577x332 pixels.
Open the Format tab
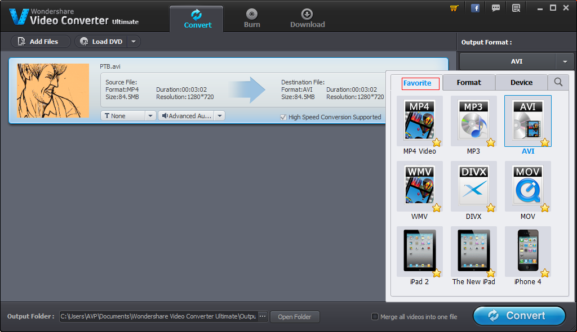tap(469, 82)
